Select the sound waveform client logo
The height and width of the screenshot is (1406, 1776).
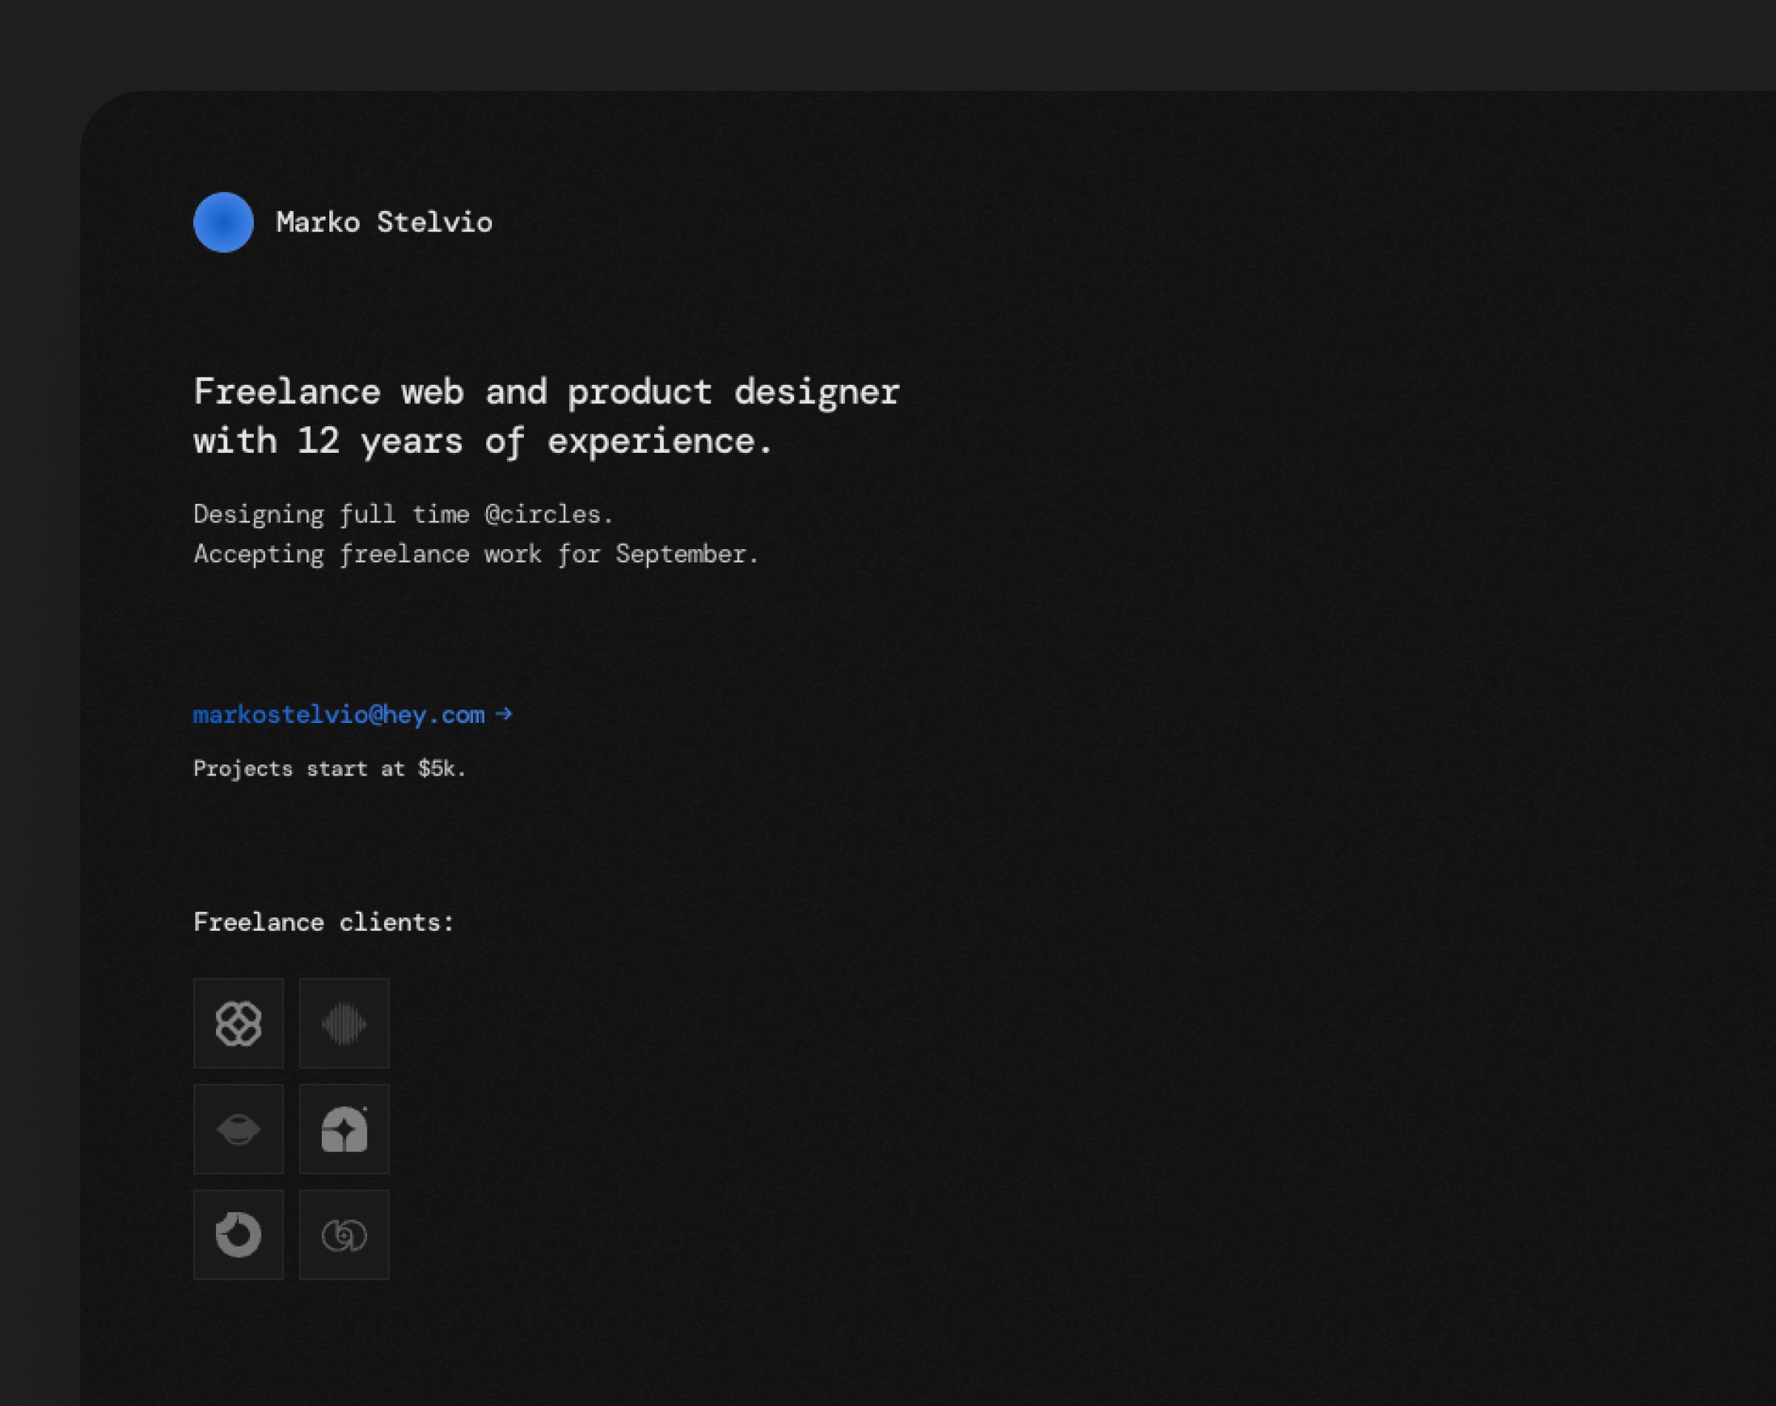[x=344, y=1023]
